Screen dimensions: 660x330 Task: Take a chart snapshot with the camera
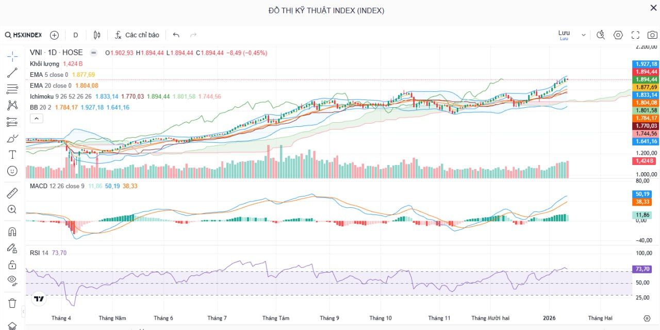tap(652, 35)
